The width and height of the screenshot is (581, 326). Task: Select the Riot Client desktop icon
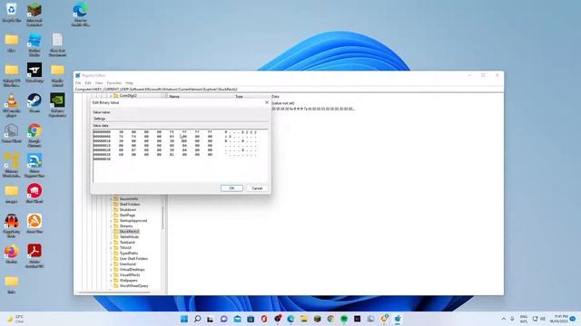point(34,194)
